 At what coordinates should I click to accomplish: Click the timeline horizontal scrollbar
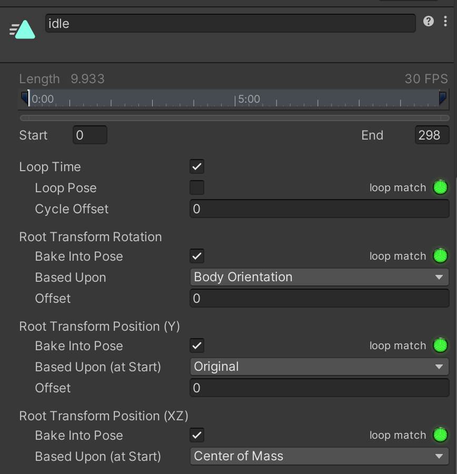tap(234, 118)
